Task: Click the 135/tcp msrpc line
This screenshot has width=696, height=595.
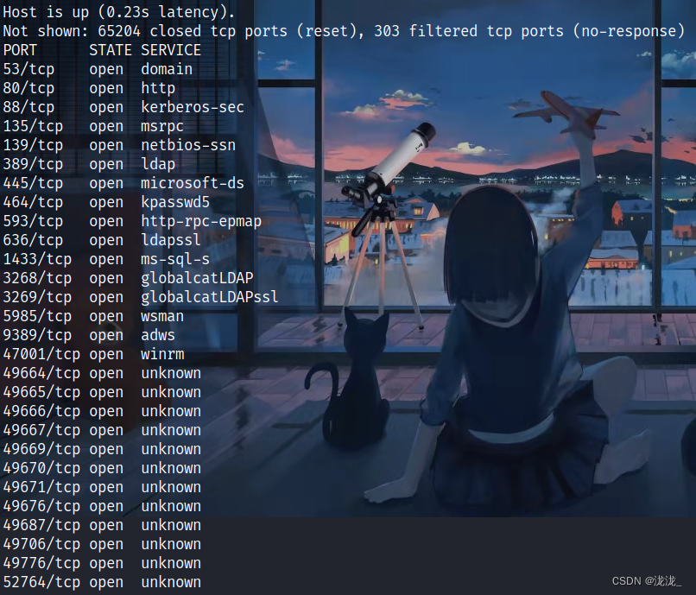Action: (93, 126)
